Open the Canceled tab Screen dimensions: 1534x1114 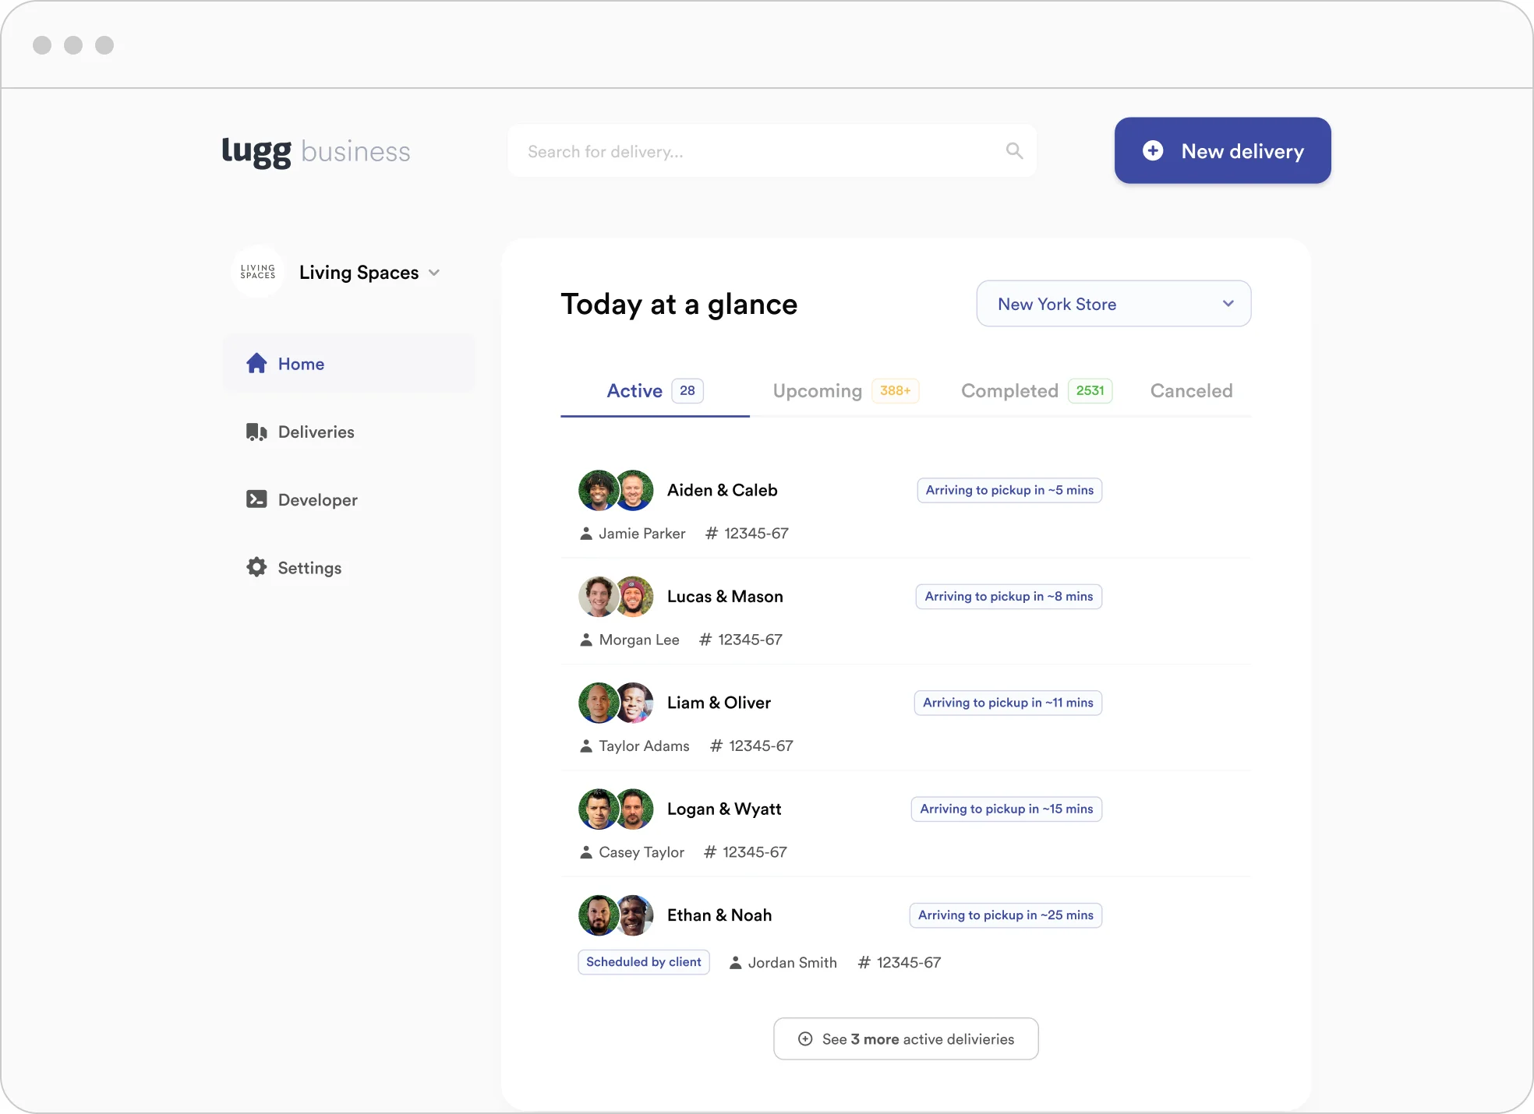coord(1191,391)
